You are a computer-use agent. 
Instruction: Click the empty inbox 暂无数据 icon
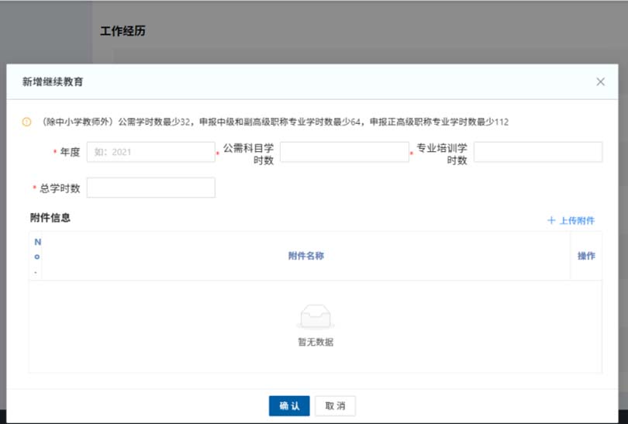coord(315,316)
